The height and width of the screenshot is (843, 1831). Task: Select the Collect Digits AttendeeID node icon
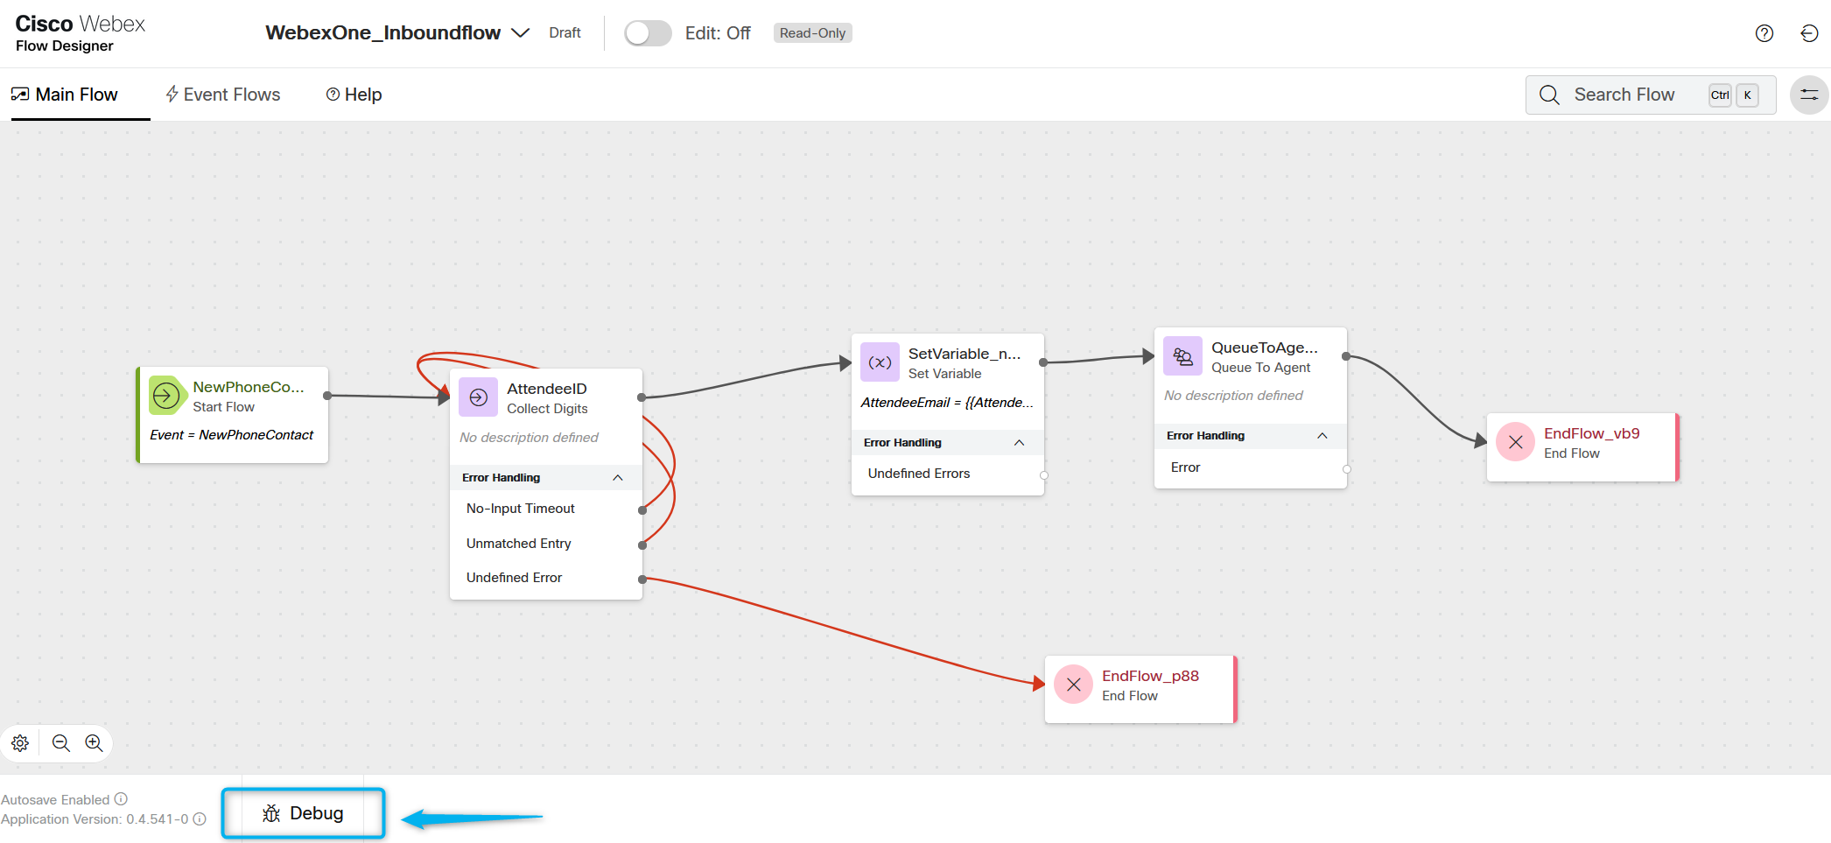[x=478, y=397]
